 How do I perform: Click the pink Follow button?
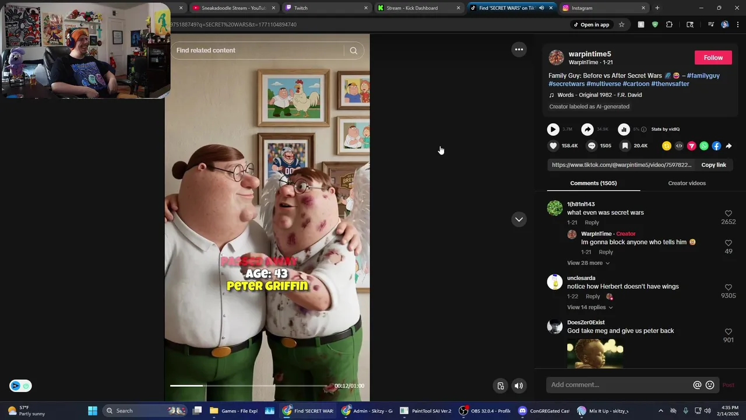click(x=713, y=58)
